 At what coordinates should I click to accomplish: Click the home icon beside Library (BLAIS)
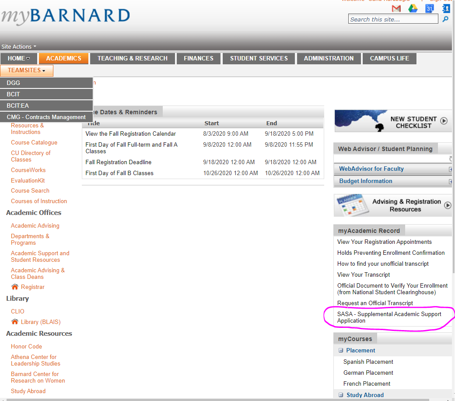tap(14, 321)
